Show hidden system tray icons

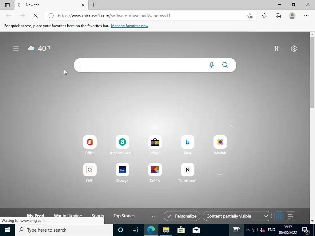(248, 230)
